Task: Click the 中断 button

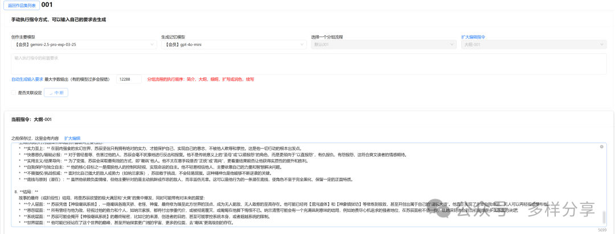Action: tap(56, 93)
